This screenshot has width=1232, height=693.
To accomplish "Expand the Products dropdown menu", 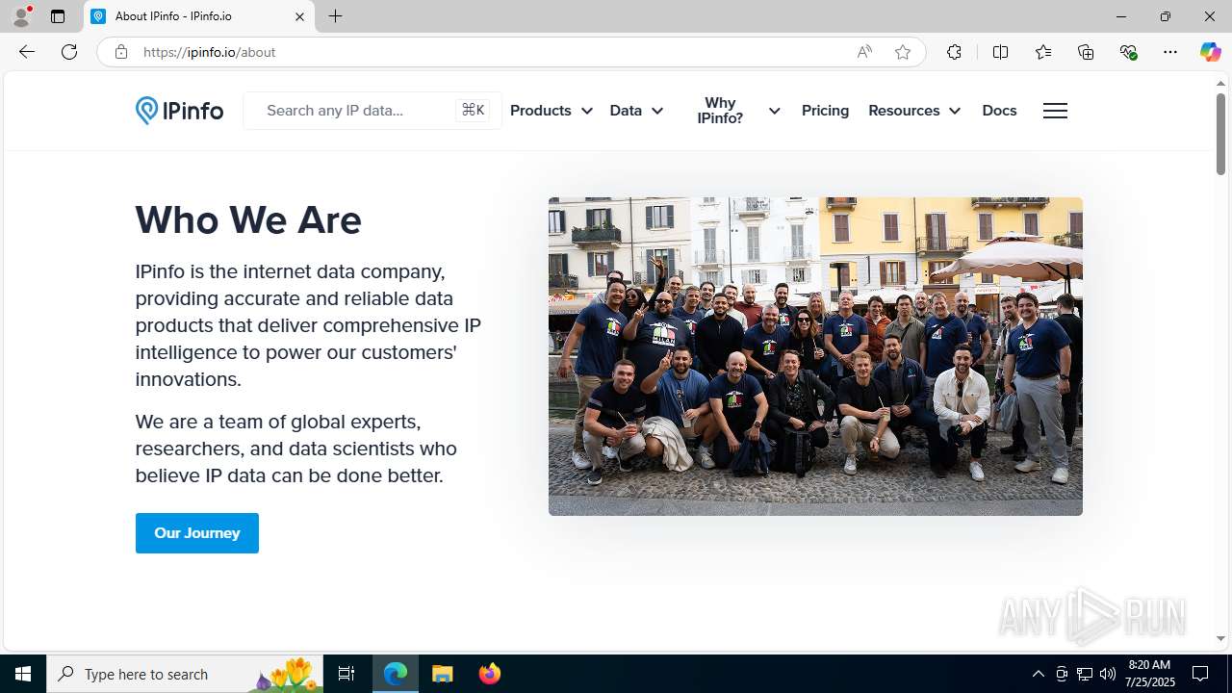I will (x=551, y=111).
